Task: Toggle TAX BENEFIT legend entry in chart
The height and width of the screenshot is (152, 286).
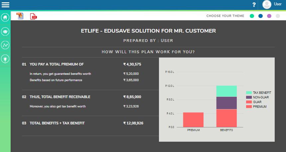Action: point(259,92)
